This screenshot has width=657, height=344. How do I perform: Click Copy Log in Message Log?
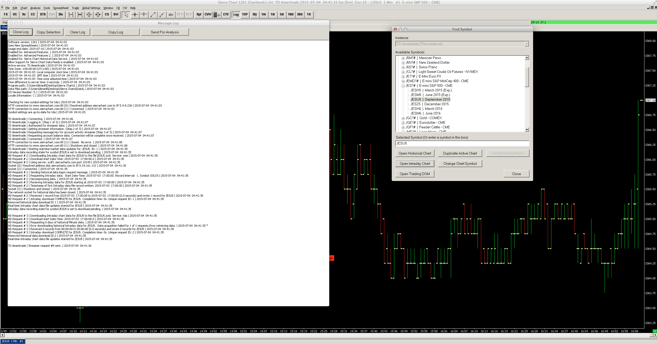coord(115,32)
